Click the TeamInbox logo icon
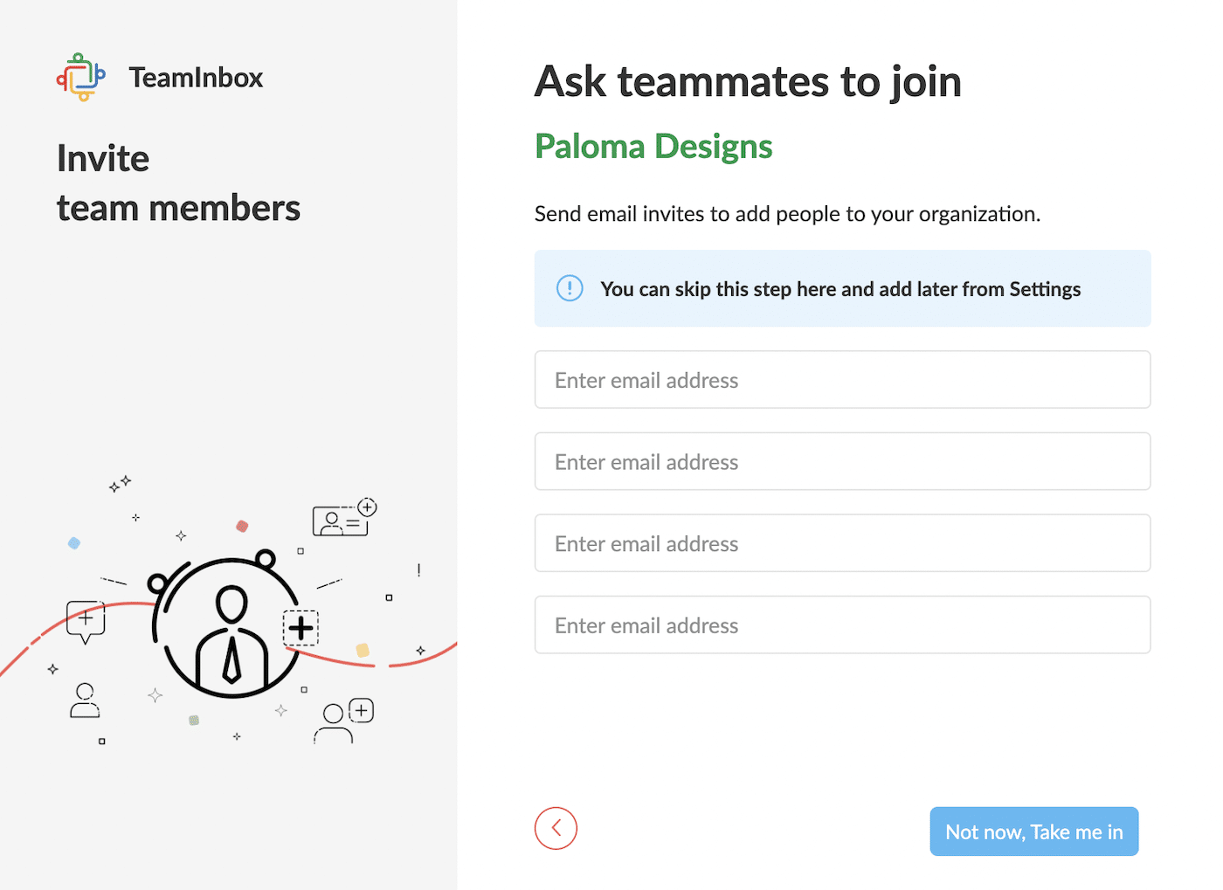Screen dimensions: 1223x890 click(x=80, y=77)
